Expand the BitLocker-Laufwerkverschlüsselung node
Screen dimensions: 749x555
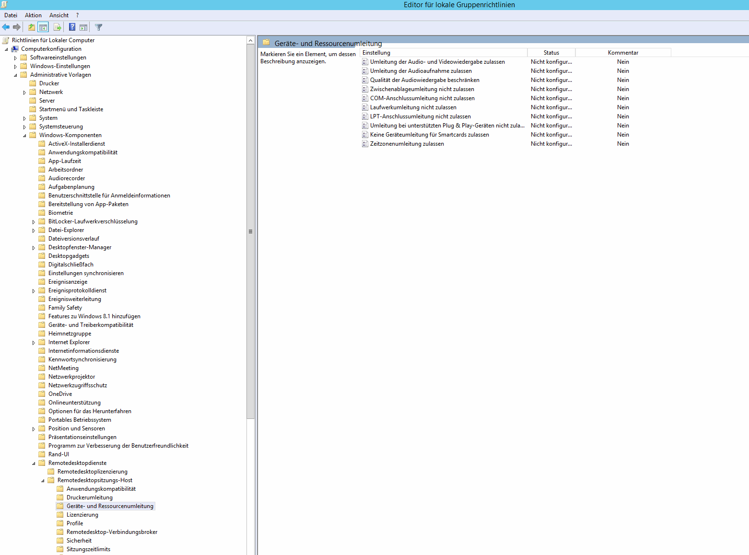pyautogui.click(x=34, y=222)
